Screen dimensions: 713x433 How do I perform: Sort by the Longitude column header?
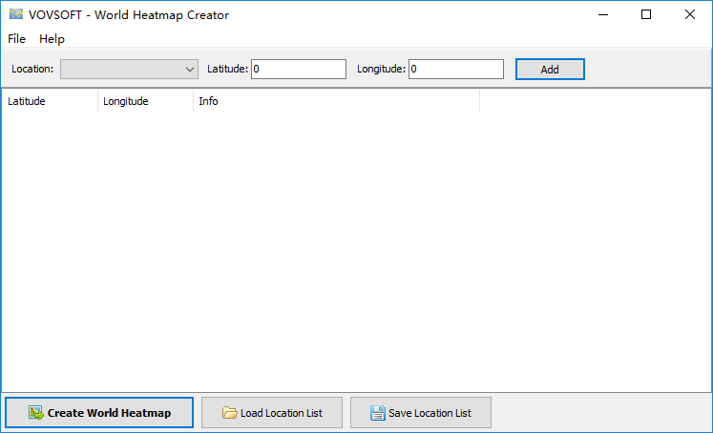(145, 101)
